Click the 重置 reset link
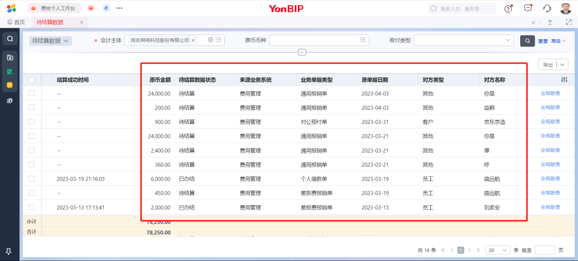The height and width of the screenshot is (261, 578). click(543, 41)
